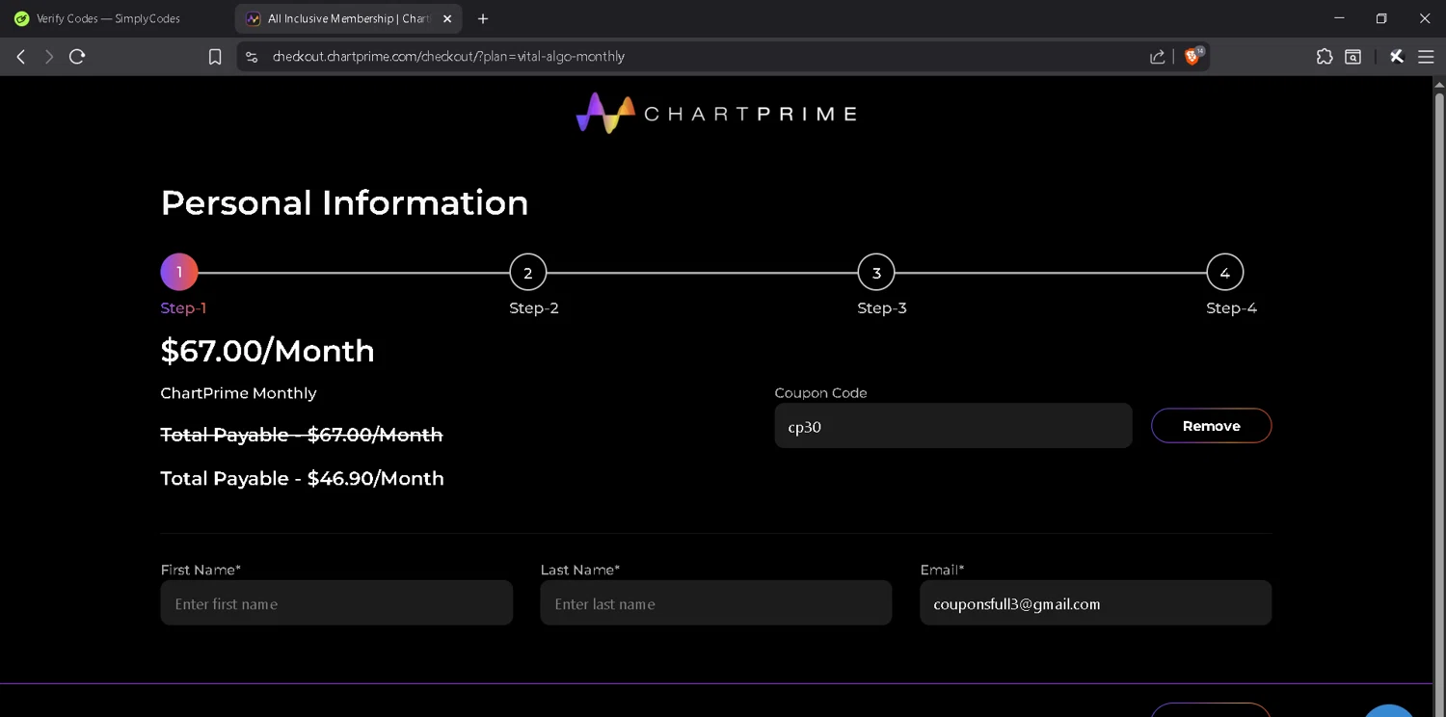Viewport: 1446px width, 717px height.
Task: Go back using the browser back arrow
Action: tap(20, 57)
